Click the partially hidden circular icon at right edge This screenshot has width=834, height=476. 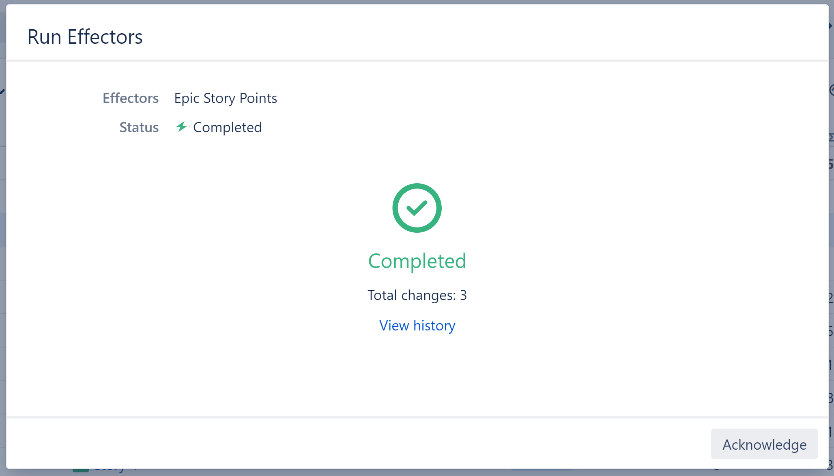click(x=832, y=90)
